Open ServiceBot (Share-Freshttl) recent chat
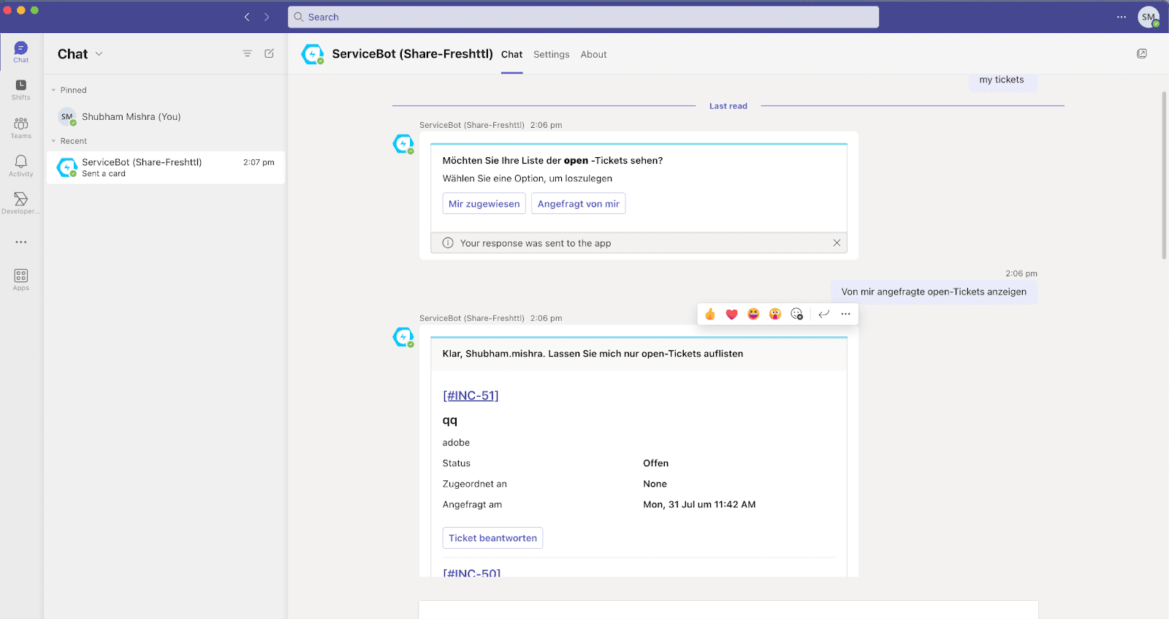The height and width of the screenshot is (619, 1169). 166,167
